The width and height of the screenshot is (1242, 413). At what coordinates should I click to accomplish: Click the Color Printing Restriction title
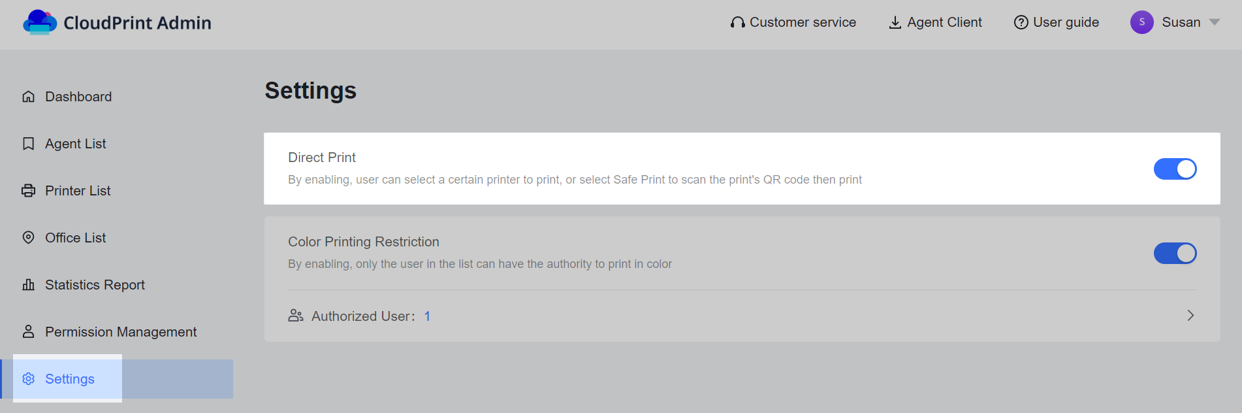tap(364, 242)
